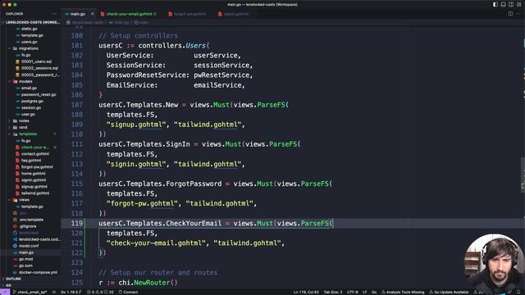The width and height of the screenshot is (525, 295).
Task: Toggle bottom panel layout icon
Action: pyautogui.click(x=503, y=4)
